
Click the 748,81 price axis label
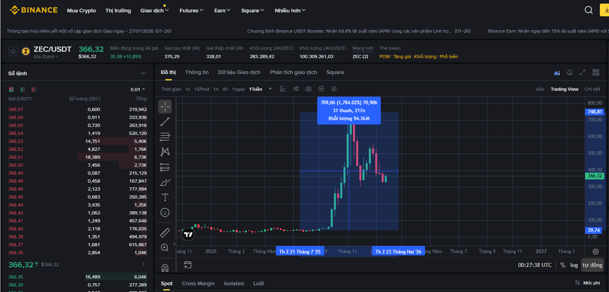pyautogui.click(x=595, y=112)
